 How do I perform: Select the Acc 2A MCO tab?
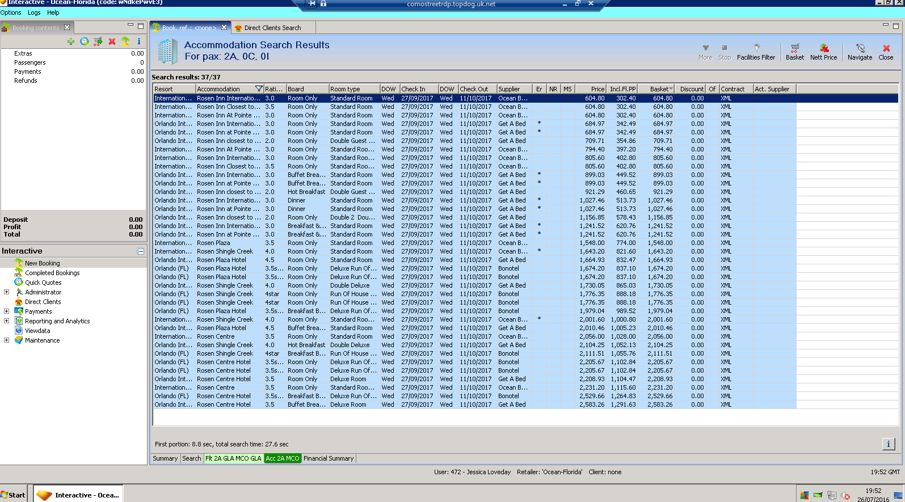[x=283, y=458]
